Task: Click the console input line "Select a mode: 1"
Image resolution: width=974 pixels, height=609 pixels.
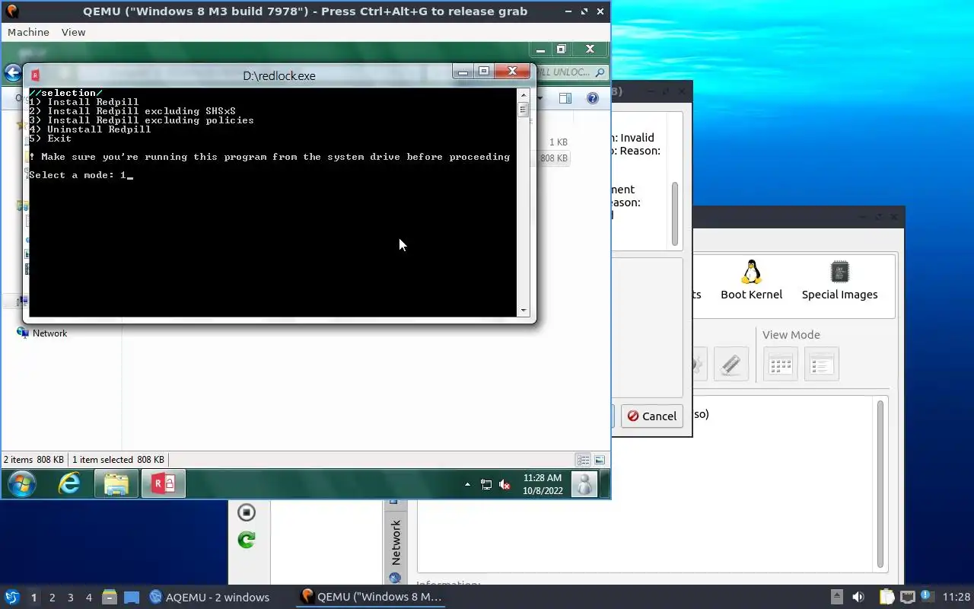Action: [80, 175]
